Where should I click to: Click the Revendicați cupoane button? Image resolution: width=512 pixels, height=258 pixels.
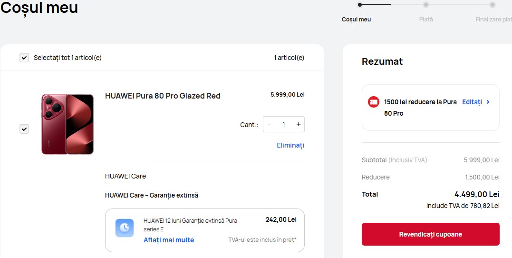430,234
